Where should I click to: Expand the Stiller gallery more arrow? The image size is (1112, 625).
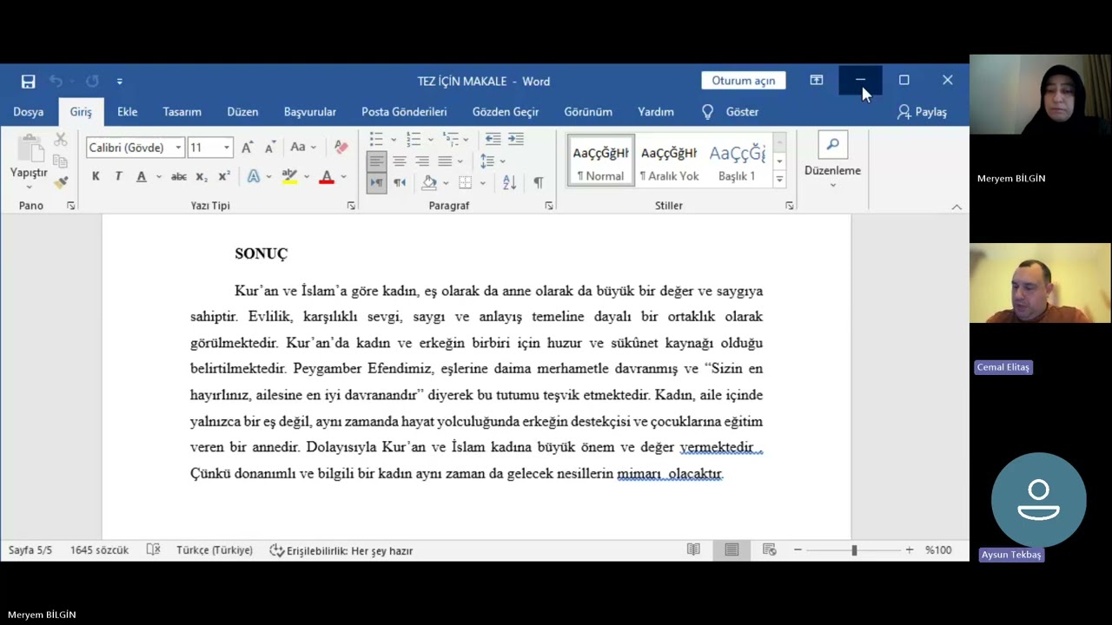tap(779, 179)
